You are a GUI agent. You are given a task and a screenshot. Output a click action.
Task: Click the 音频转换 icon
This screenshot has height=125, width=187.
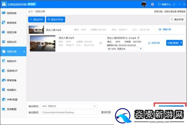4,22
